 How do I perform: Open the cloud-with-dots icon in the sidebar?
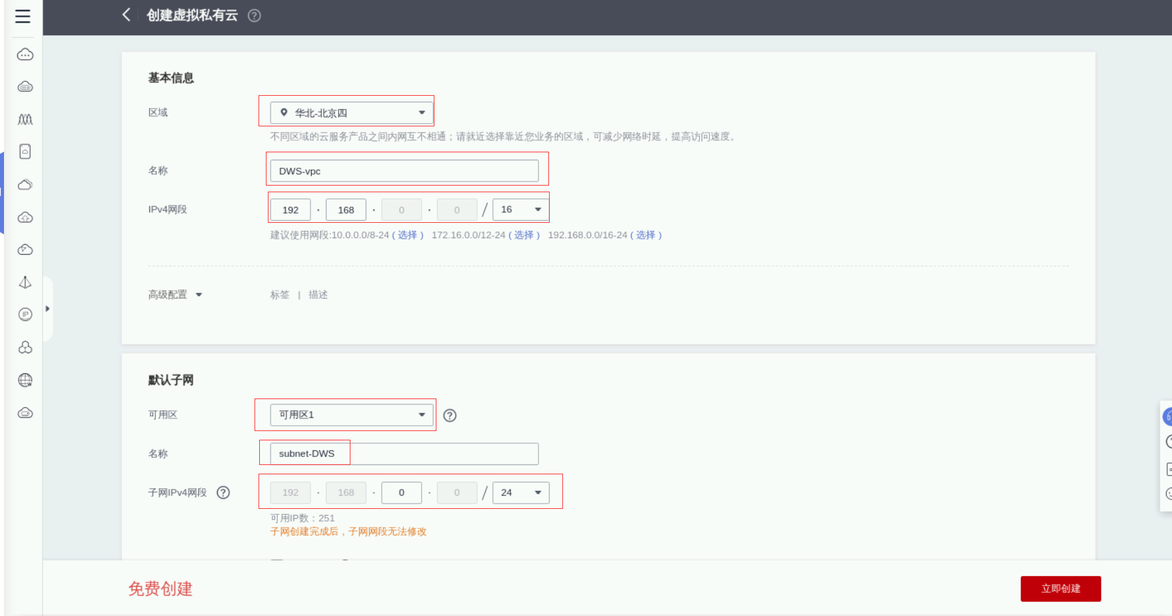(25, 55)
